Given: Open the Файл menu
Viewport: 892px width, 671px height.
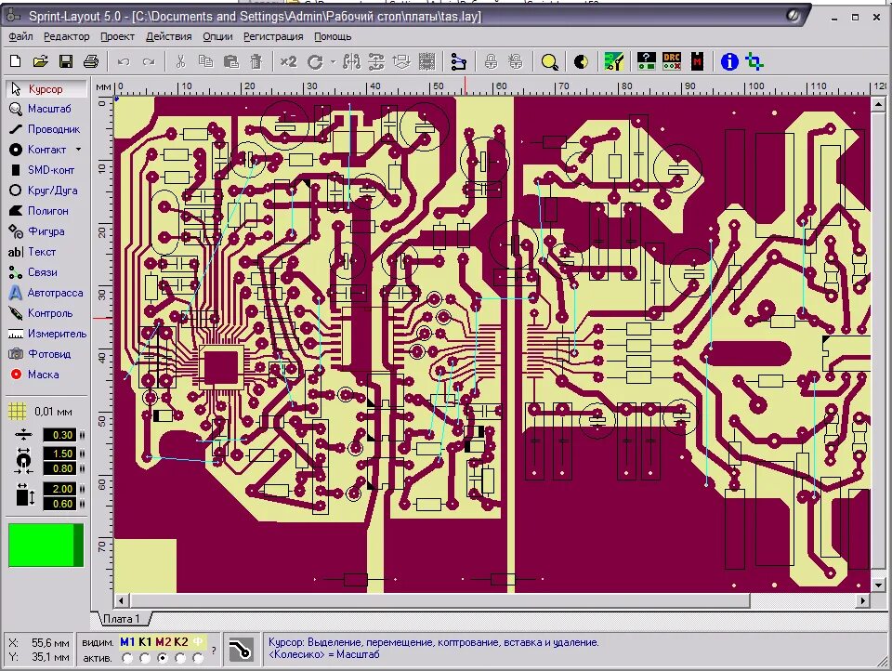Looking at the screenshot, I should click(20, 36).
